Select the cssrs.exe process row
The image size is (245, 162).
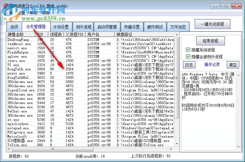tap(90, 61)
